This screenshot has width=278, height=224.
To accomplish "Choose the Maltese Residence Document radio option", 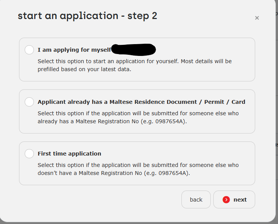I will pos(29,102).
